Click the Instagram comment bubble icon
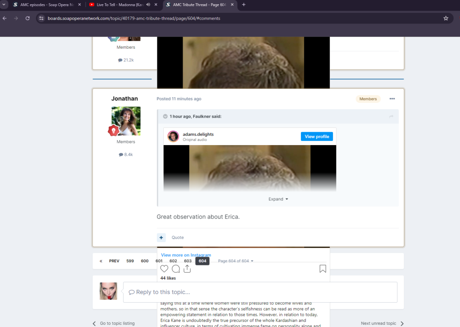460x327 pixels. coord(176,269)
